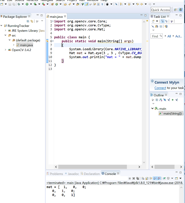Collapse the main class in Outline
The width and height of the screenshot is (185, 203).
pos(152,108)
